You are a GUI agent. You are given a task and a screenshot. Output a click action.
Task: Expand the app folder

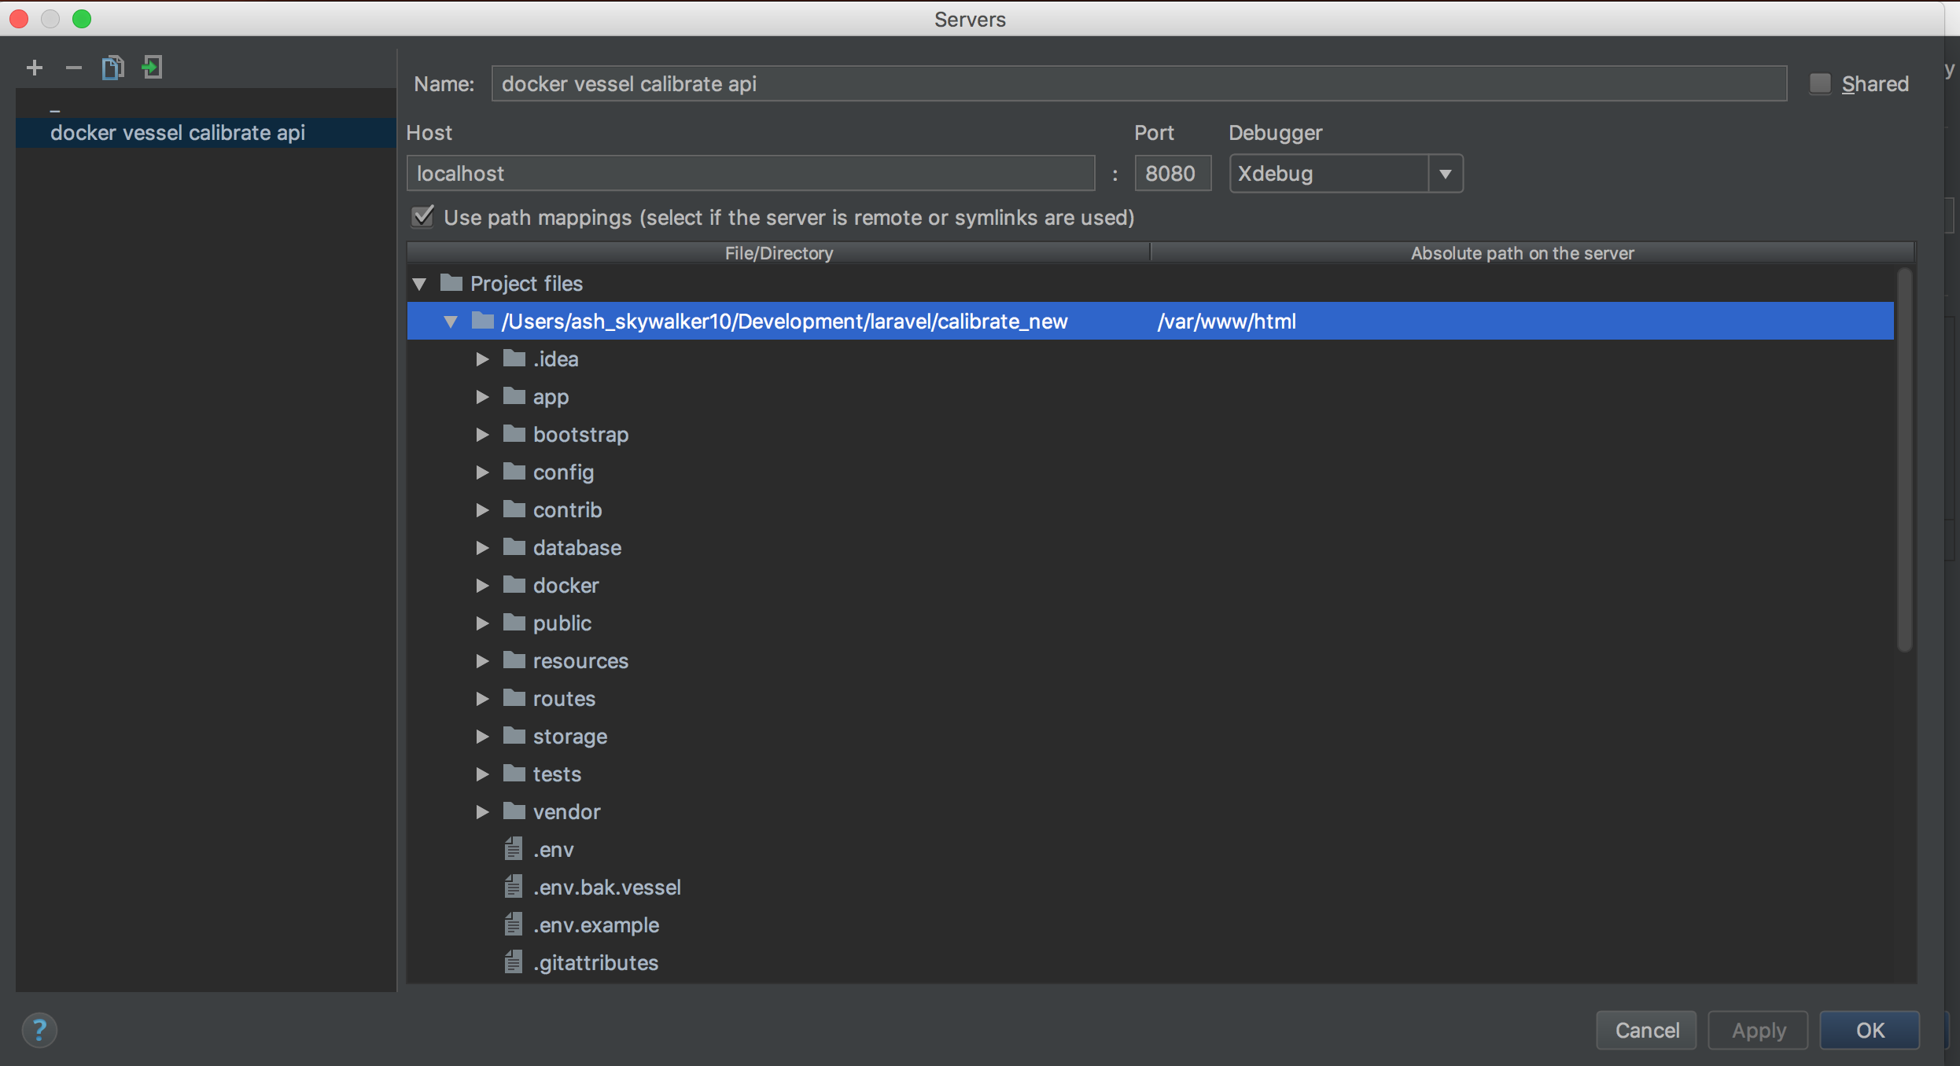tap(482, 396)
